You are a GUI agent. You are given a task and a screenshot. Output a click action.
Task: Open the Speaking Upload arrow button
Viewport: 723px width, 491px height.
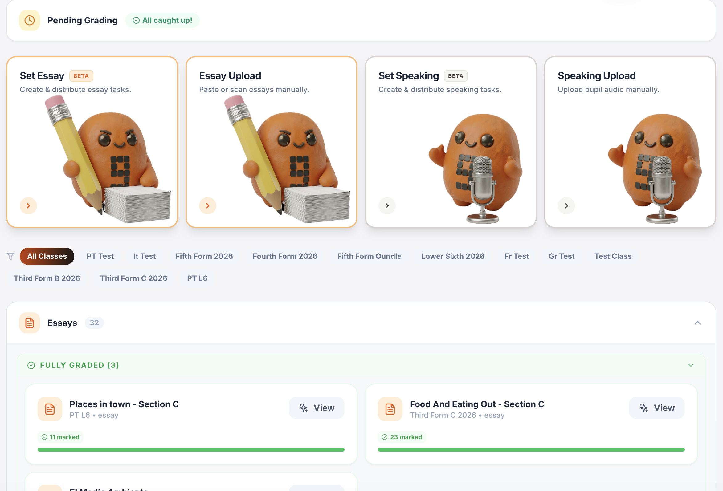[566, 206]
